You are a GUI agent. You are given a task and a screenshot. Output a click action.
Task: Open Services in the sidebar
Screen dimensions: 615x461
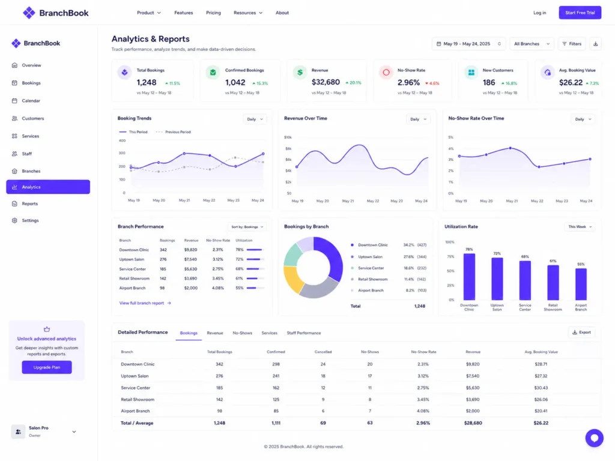(30, 136)
